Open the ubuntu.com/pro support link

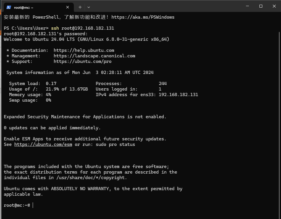82,61
